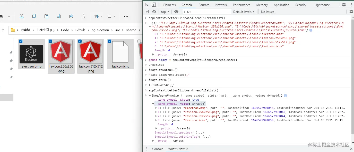Clear the console
Viewport: 354px width, 152px height.
154,12
